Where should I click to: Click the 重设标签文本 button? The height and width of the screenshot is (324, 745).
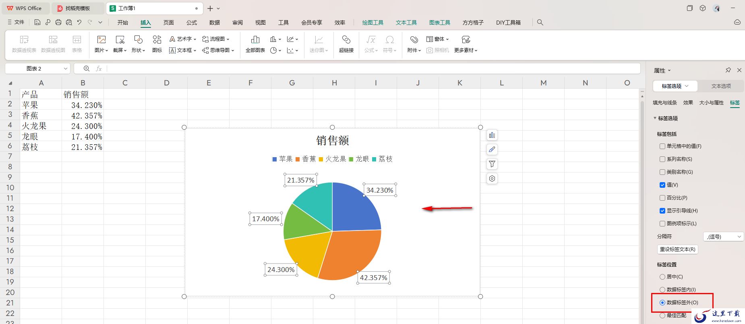[x=677, y=249]
